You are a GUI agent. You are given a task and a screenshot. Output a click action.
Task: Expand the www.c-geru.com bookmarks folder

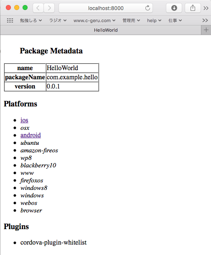(94, 20)
